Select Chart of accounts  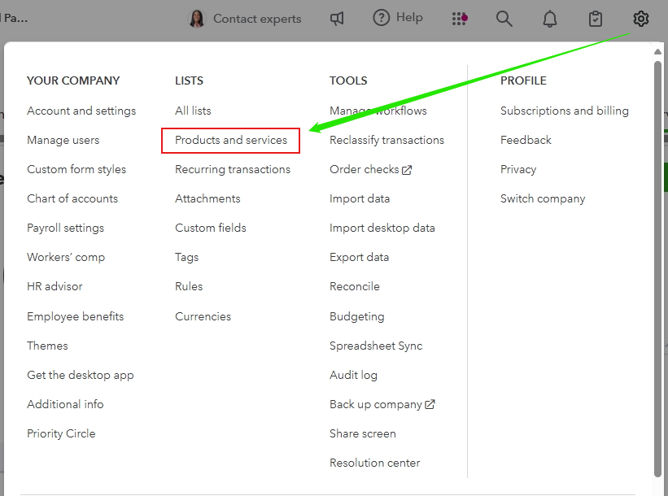72,198
